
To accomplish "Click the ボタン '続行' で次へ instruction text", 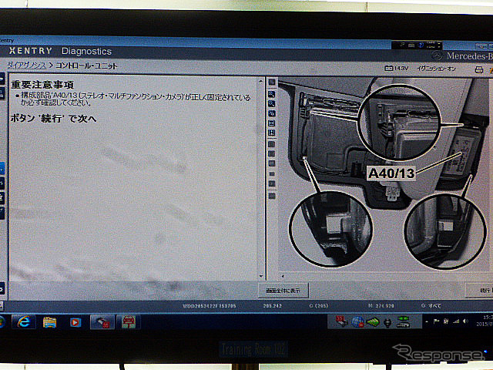I will 53,118.
